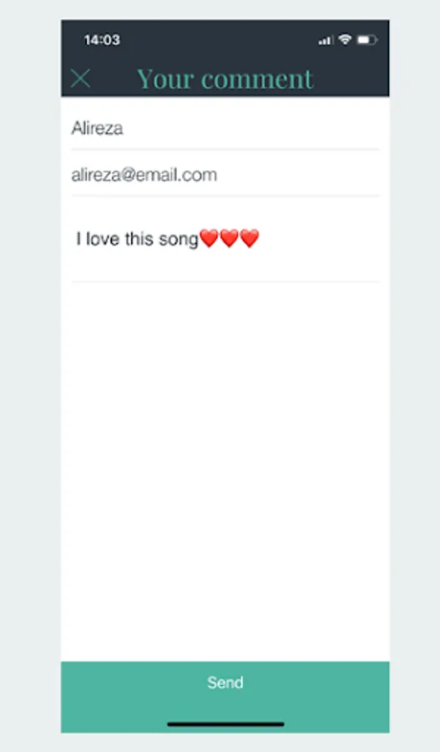This screenshot has height=752, width=440.
Task: Click the first red heart emoji
Action: tap(209, 238)
